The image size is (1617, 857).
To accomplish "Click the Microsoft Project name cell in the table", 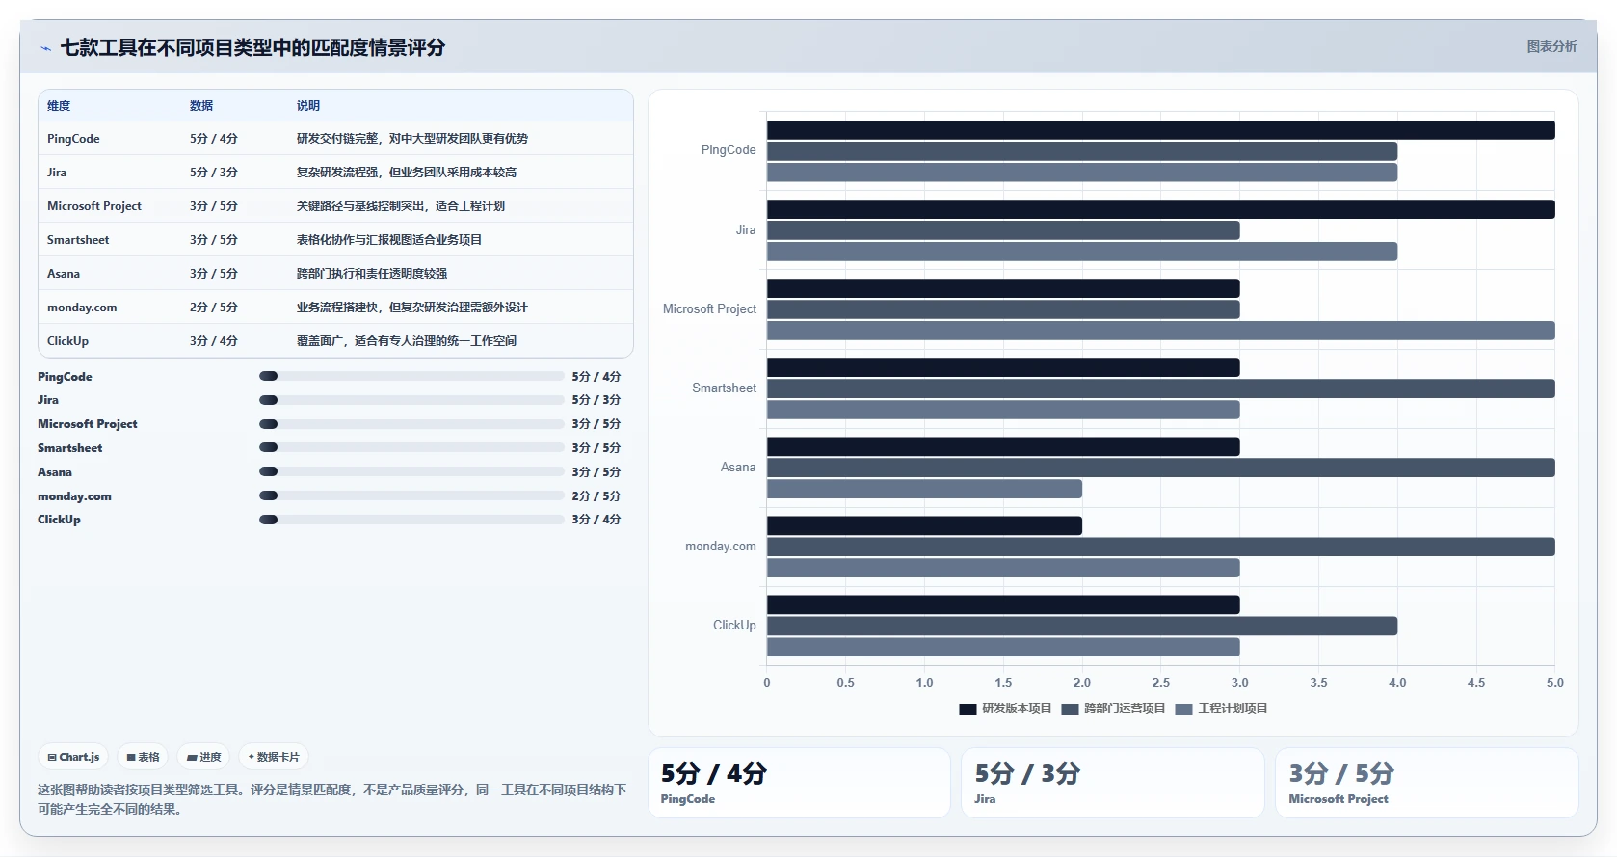I will [x=94, y=206].
